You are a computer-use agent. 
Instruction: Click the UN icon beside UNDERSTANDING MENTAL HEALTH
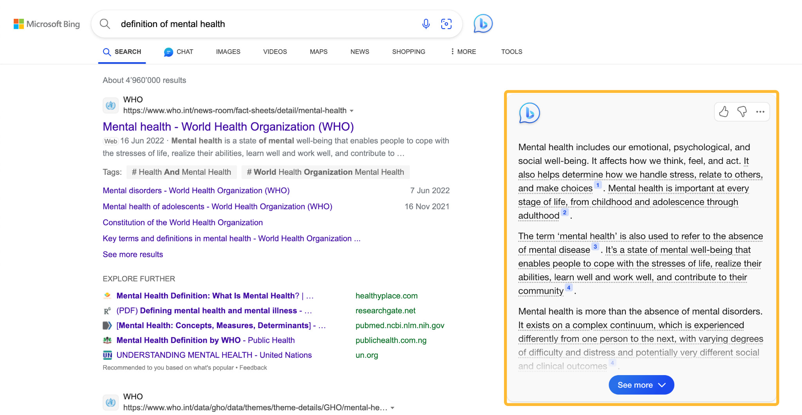[107, 355]
